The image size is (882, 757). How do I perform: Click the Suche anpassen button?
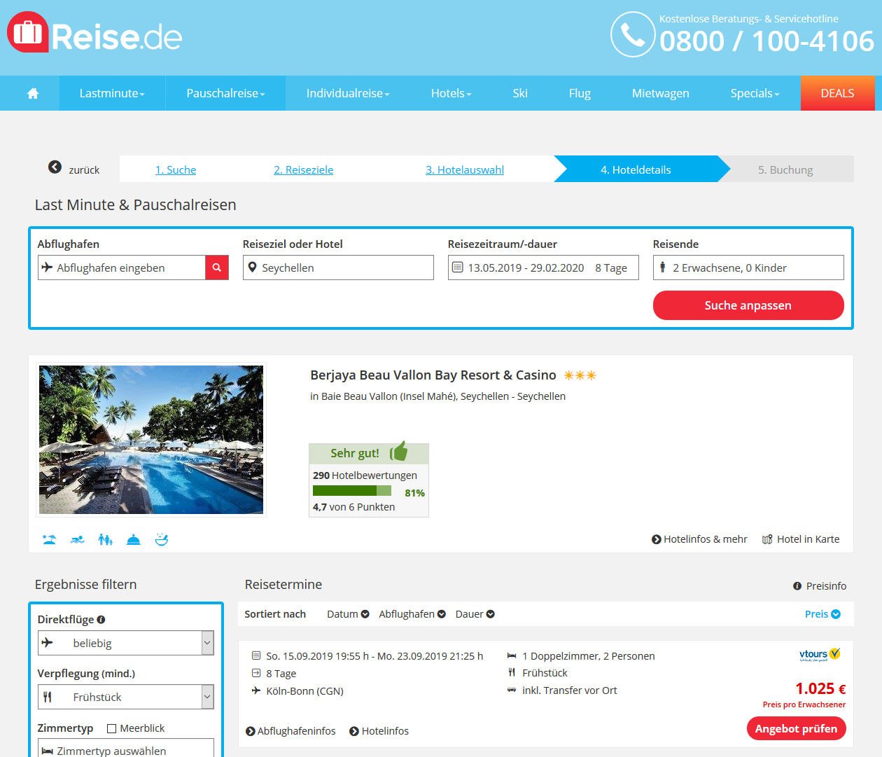tap(748, 305)
